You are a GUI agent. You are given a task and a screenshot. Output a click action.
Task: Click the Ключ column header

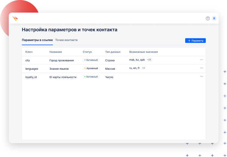pos(29,52)
